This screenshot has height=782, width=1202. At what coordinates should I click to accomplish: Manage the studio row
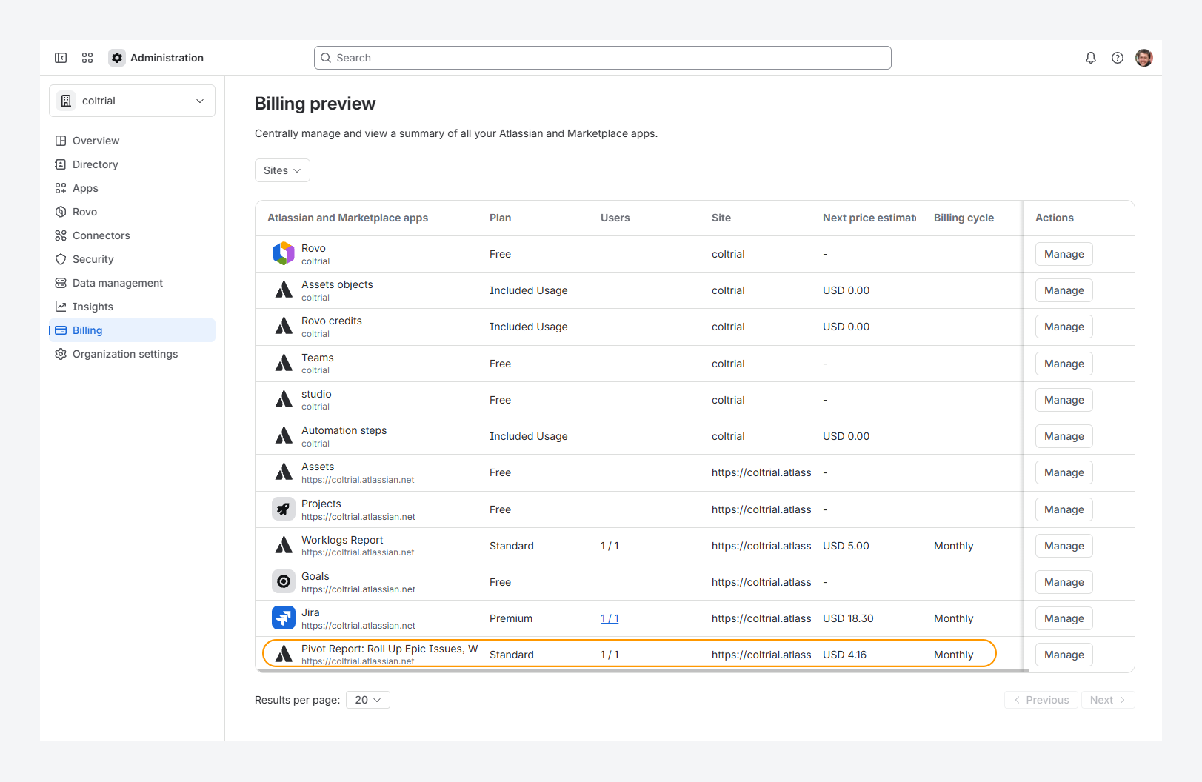point(1064,400)
